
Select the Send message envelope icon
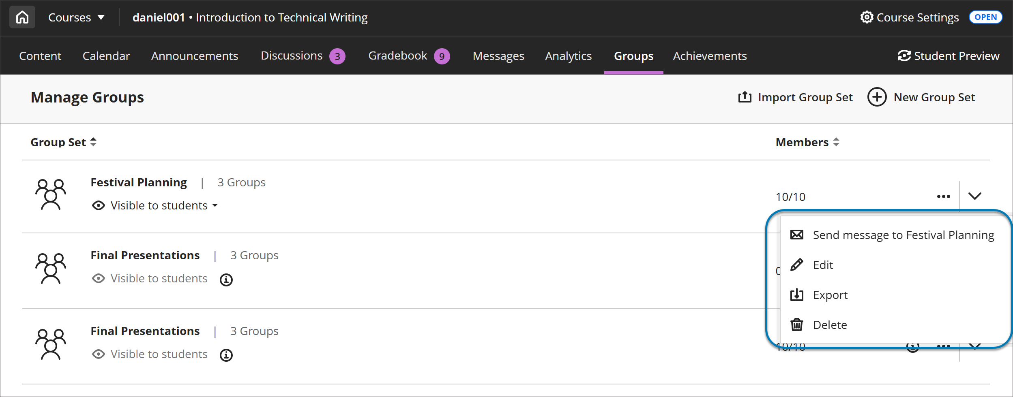point(797,234)
